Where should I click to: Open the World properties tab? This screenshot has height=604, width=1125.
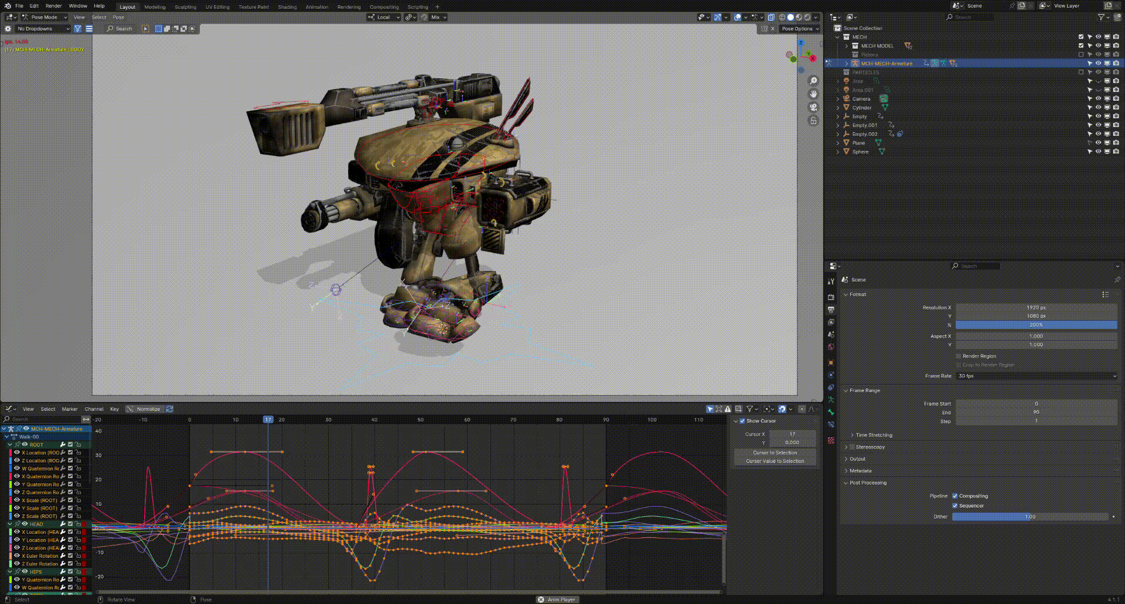coord(831,346)
